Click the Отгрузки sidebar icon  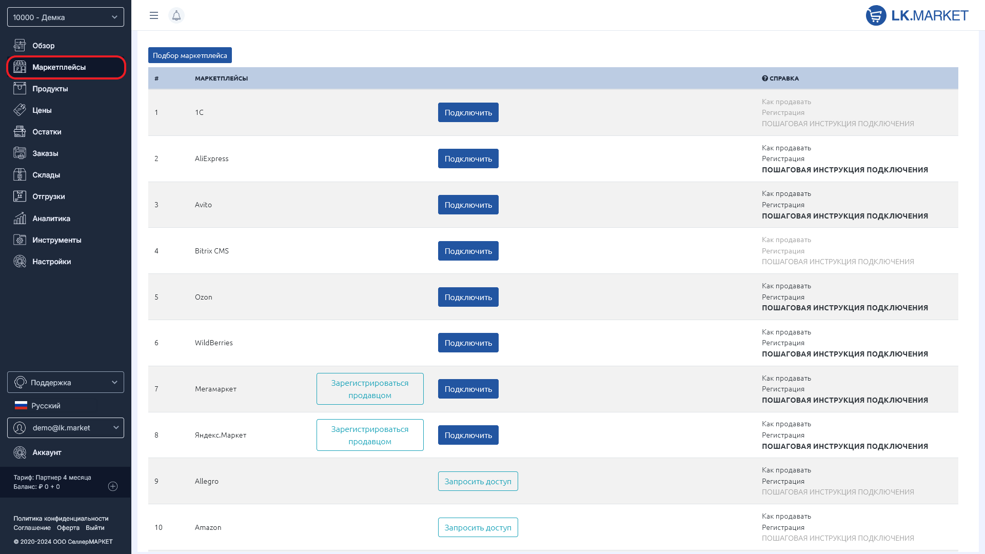pyautogui.click(x=19, y=196)
